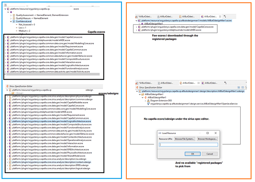The width and height of the screenshot is (255, 182).
Task: Click the AllButOdesignMan1 viewpoint icon below the group
Action: (x=146, y=98)
